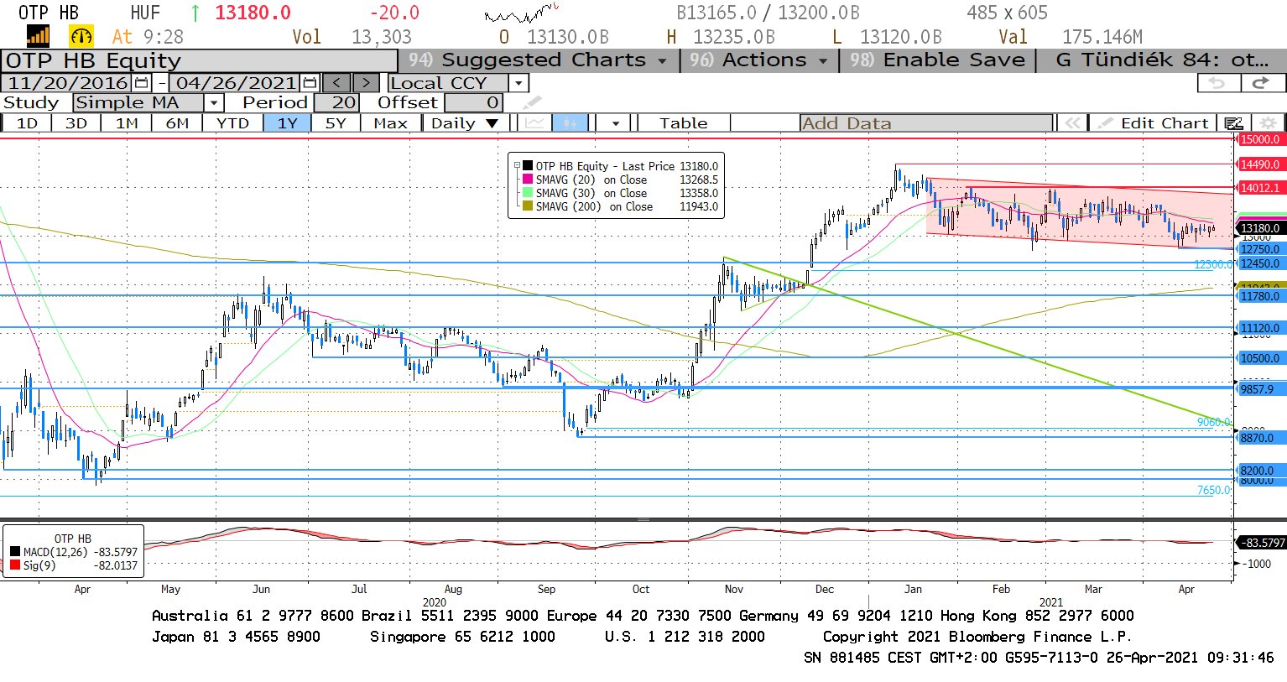Click the orange bar-chart signal icon
Image resolution: width=1287 pixels, height=682 pixels.
39,37
